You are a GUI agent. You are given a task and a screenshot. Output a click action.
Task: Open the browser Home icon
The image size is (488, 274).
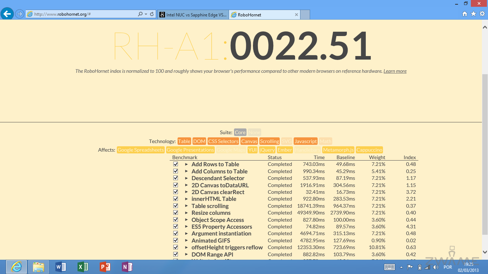465,14
